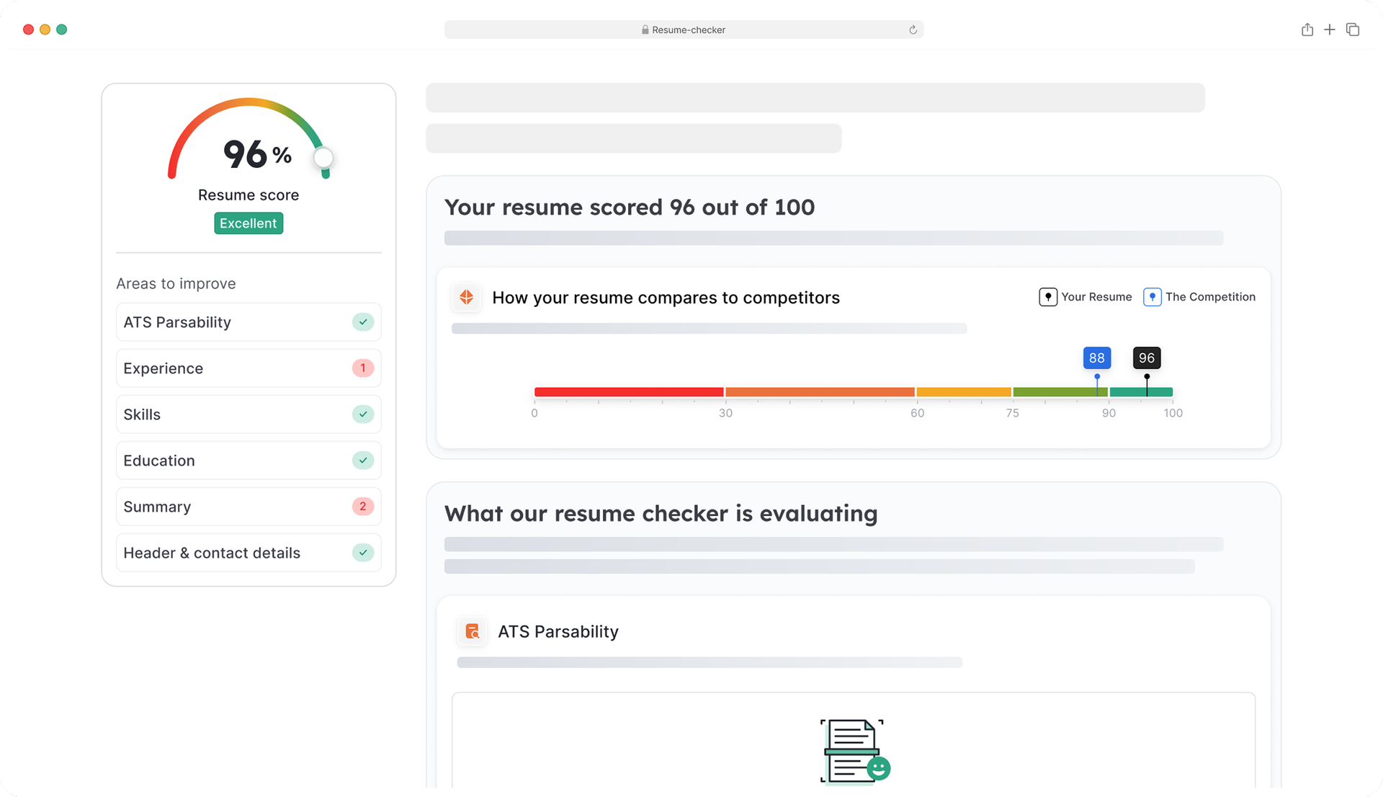Click the Your Resume legend marker icon
This screenshot has height=797, width=1383.
click(x=1048, y=297)
